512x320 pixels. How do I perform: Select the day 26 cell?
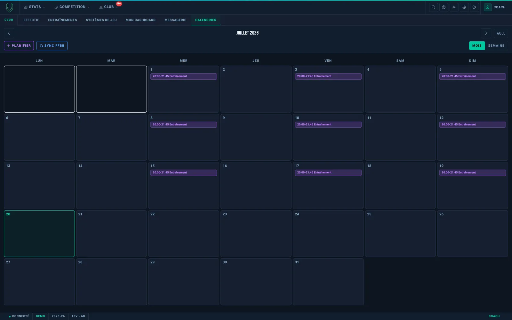click(473, 234)
